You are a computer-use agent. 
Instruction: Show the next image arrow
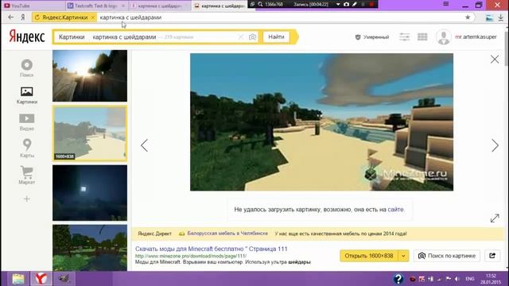click(x=495, y=145)
